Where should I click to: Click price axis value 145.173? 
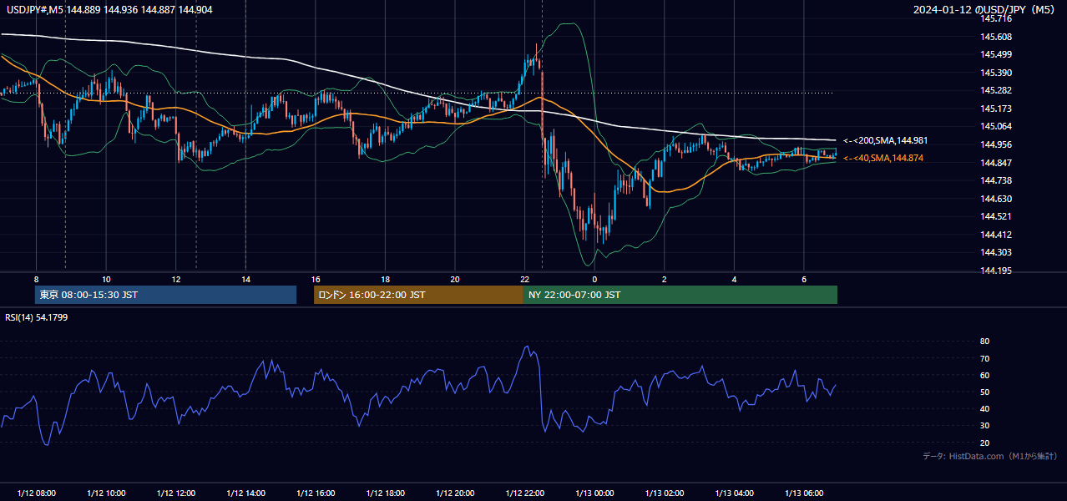pos(997,109)
